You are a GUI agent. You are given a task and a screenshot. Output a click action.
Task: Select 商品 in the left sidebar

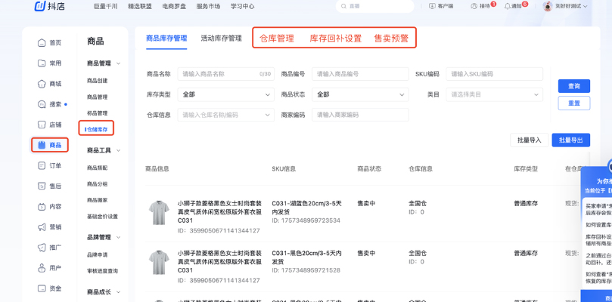point(50,145)
